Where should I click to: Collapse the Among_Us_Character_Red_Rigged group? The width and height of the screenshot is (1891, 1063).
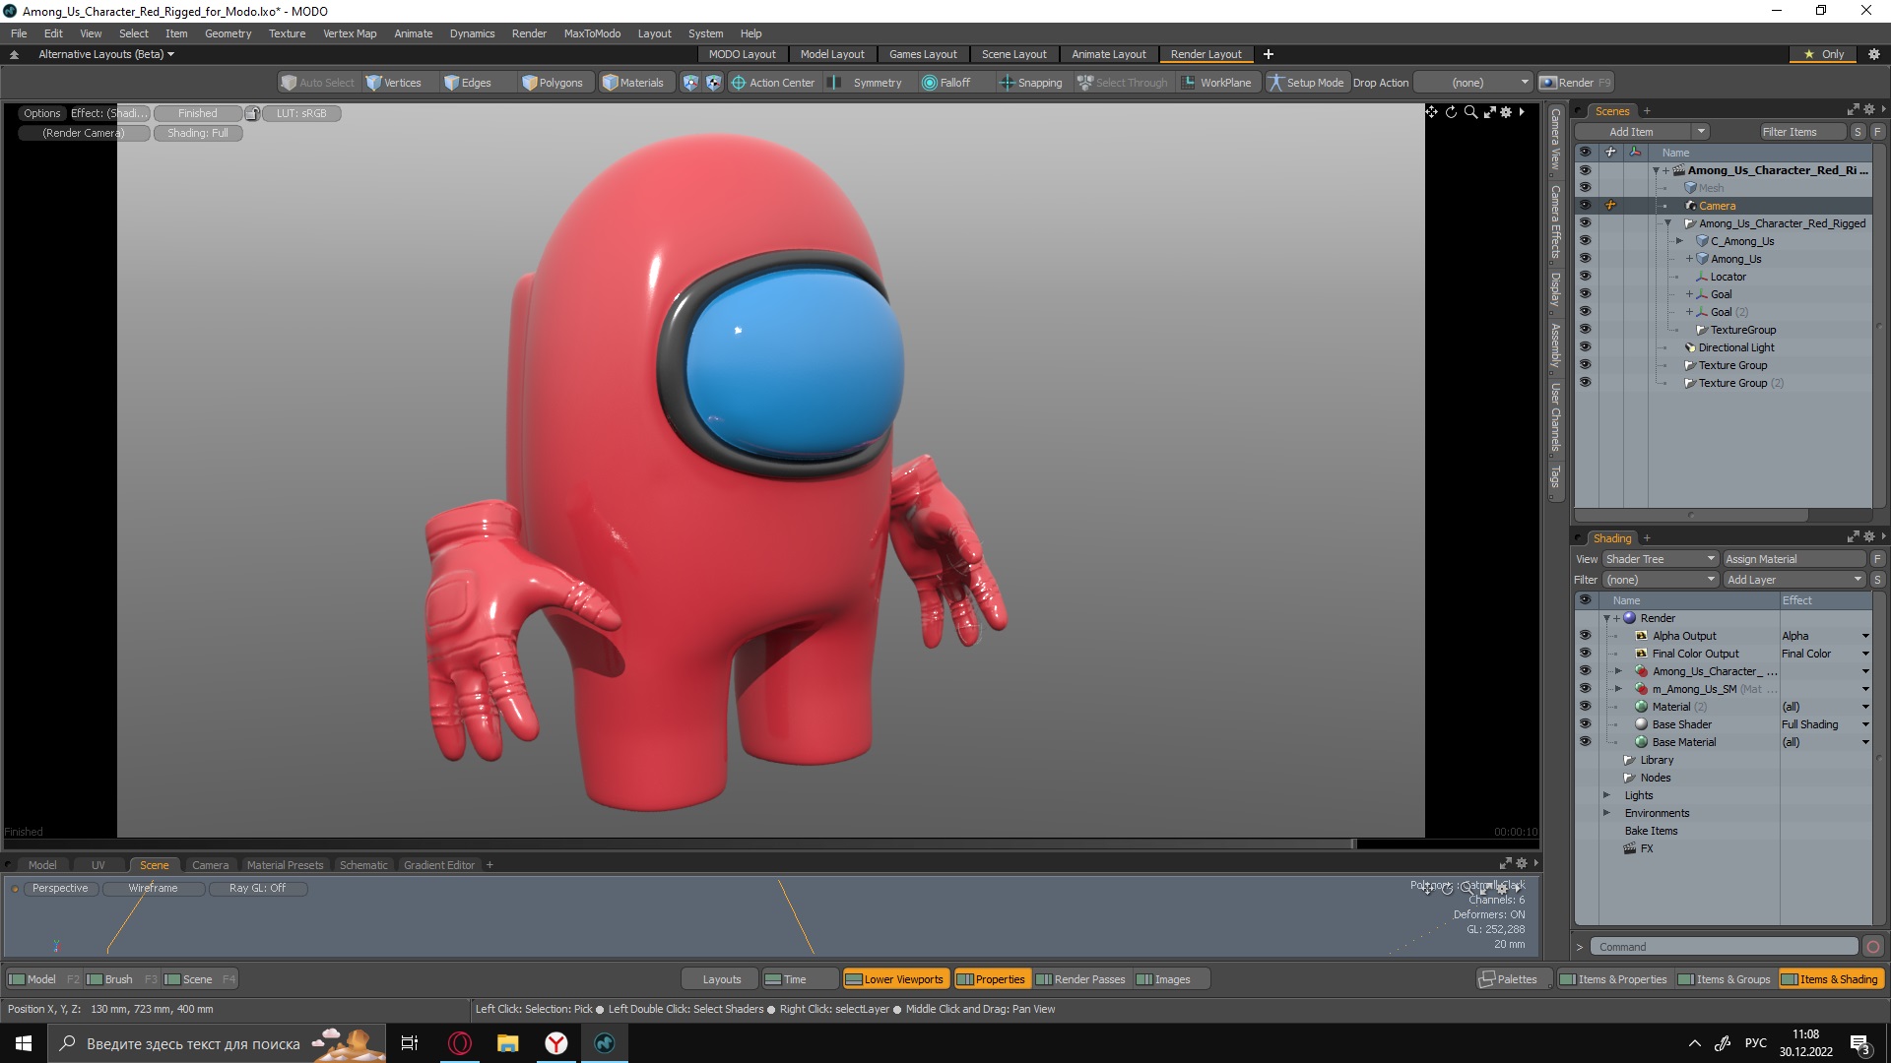coord(1667,223)
